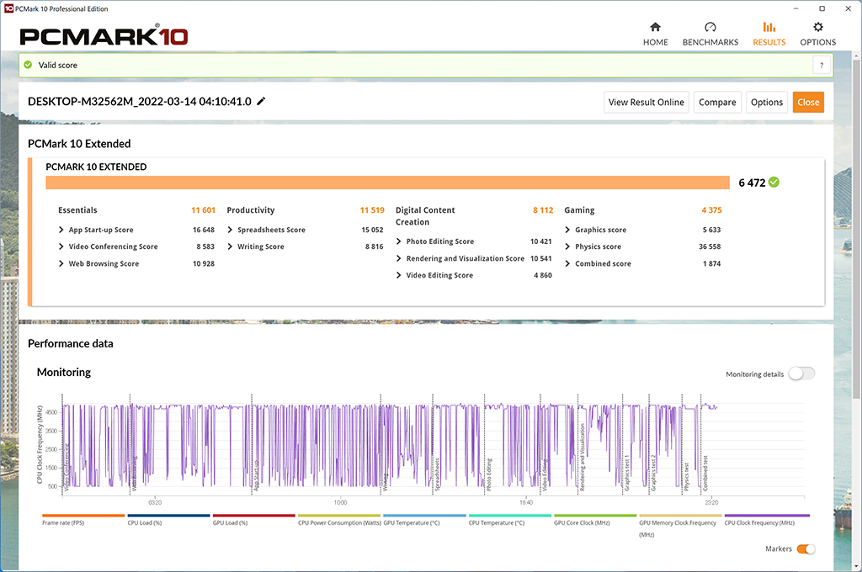Close the result with orange Close button

pyautogui.click(x=808, y=102)
